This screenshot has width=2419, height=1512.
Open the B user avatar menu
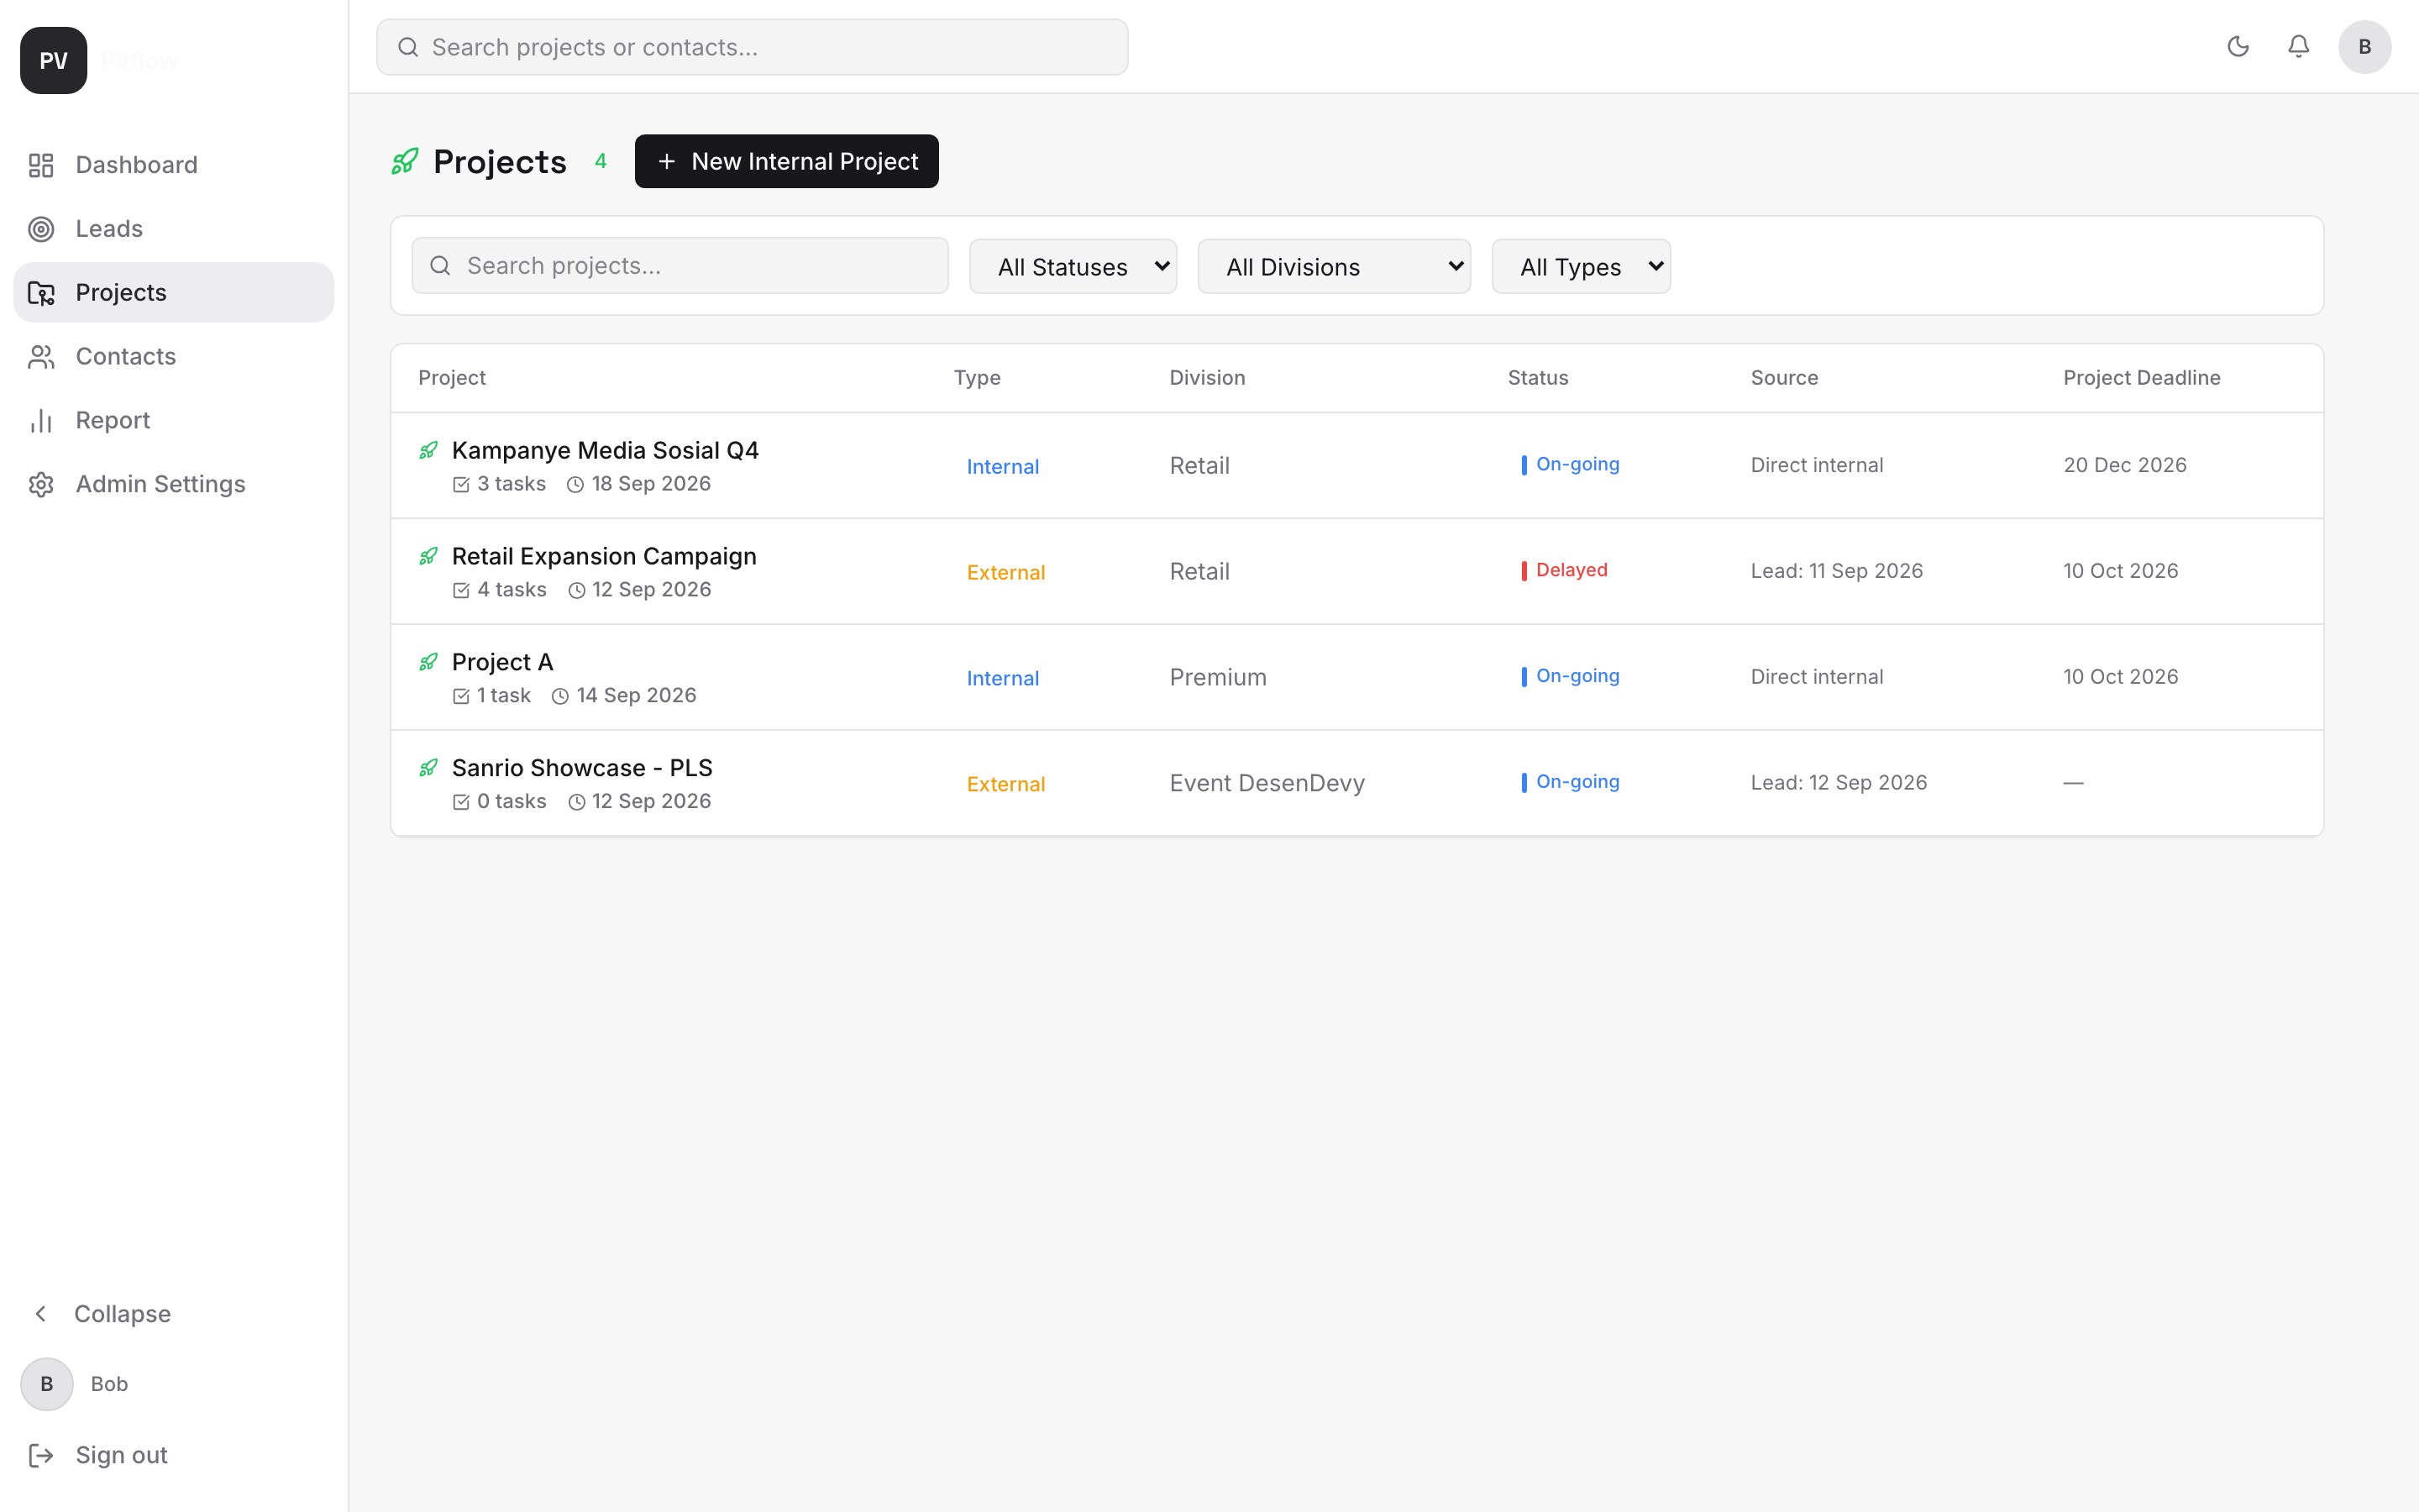click(x=2364, y=47)
